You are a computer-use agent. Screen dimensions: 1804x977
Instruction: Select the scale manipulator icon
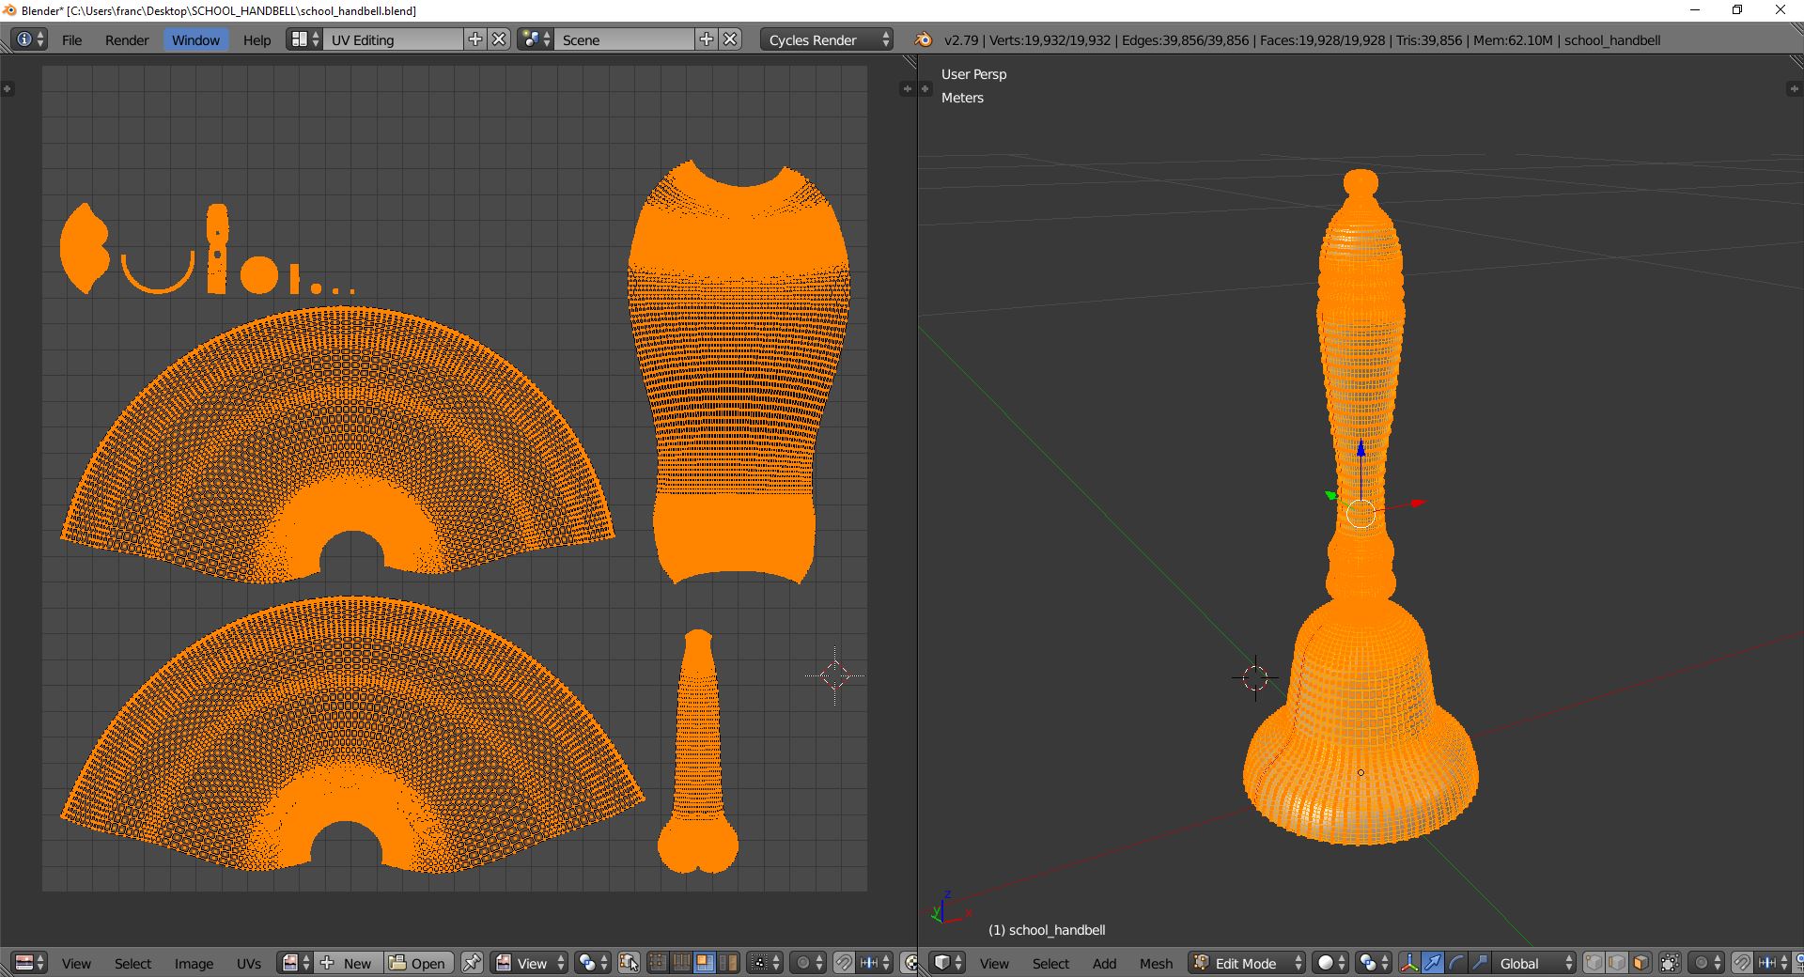1479,963
